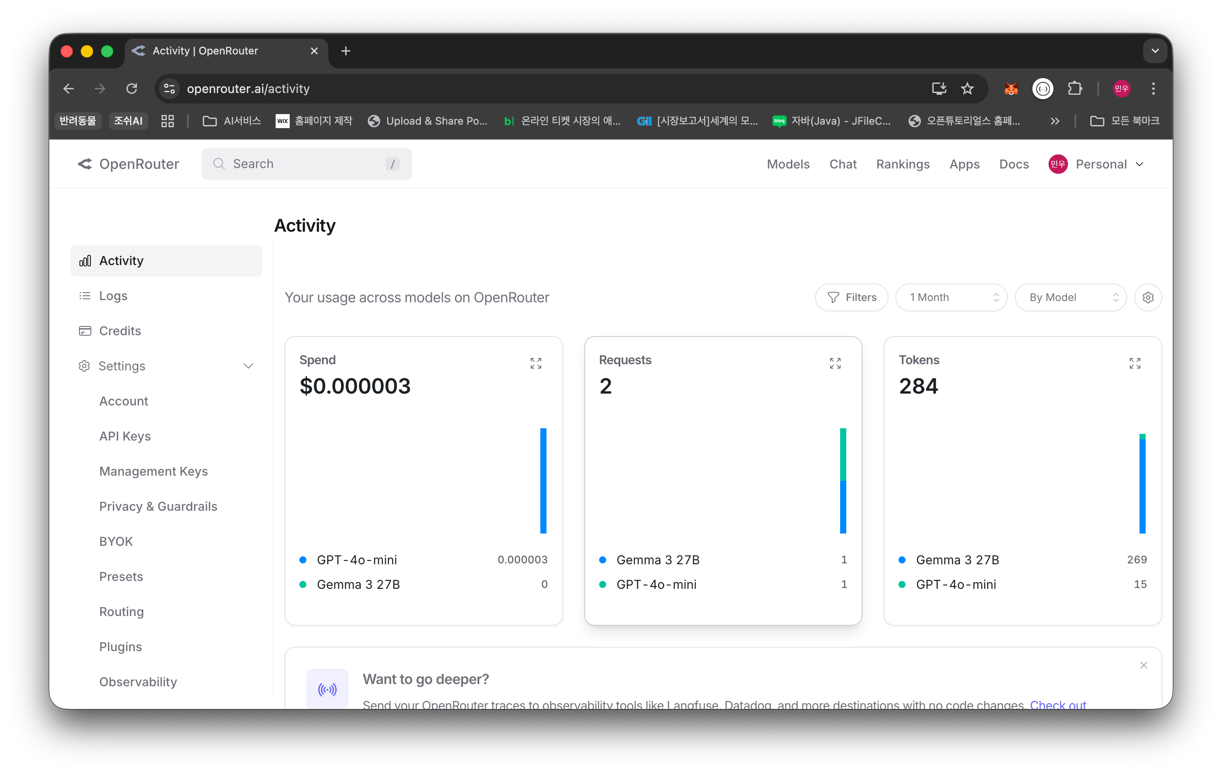
Task: Open Routing settings
Action: 121,611
